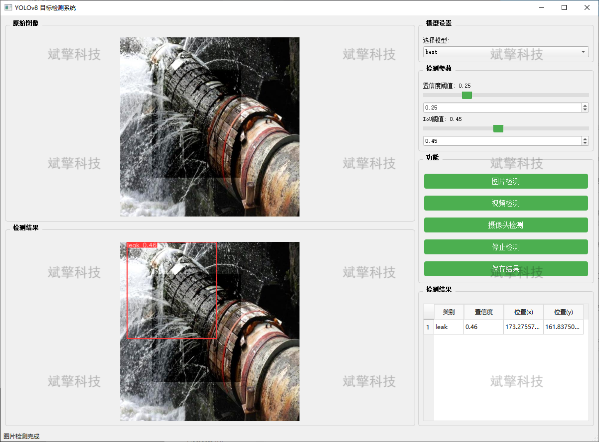The height and width of the screenshot is (442, 599).
Task: Click the IoU阈值 slider handle
Action: pos(498,128)
